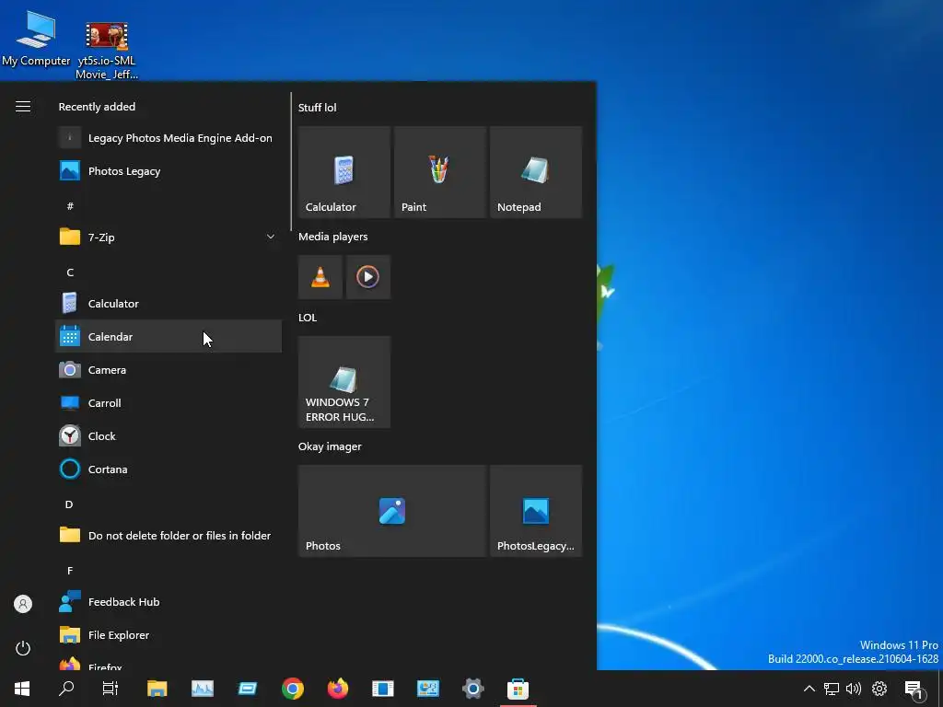Open the Start menu hamburger navigation
Image resolution: width=943 pixels, height=707 pixels.
[x=23, y=107]
